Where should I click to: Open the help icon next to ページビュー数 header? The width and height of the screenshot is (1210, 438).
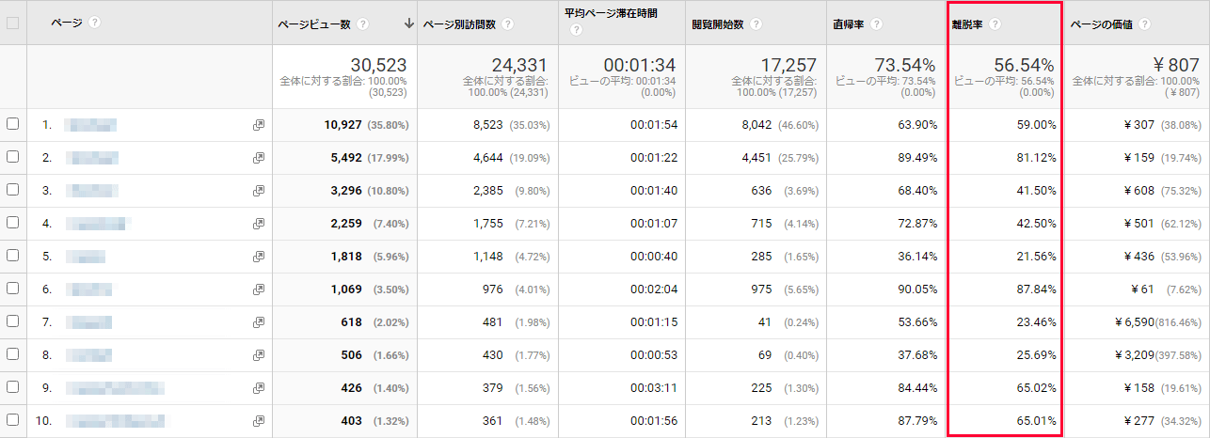(x=363, y=24)
